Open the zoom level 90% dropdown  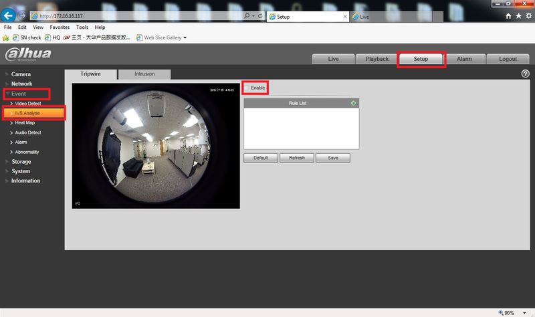click(x=524, y=313)
